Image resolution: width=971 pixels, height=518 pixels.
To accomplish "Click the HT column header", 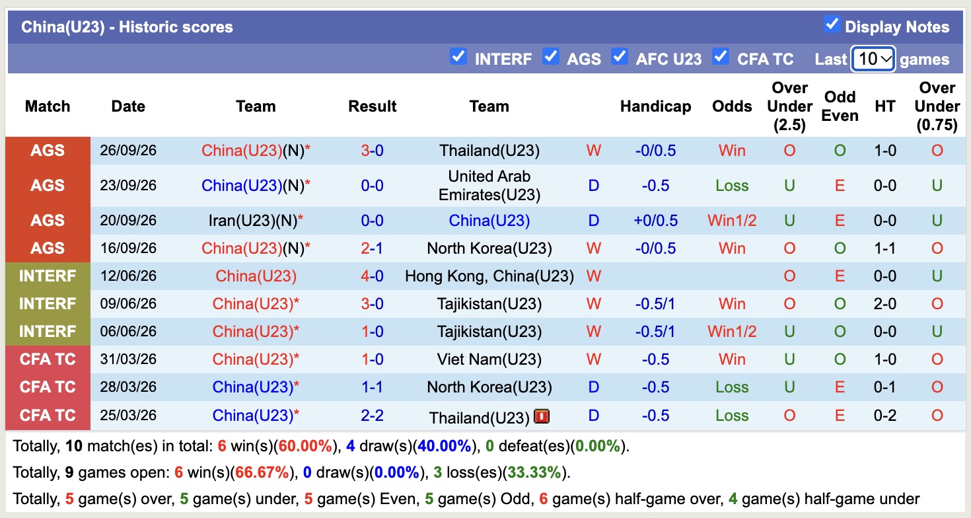I will click(x=884, y=106).
